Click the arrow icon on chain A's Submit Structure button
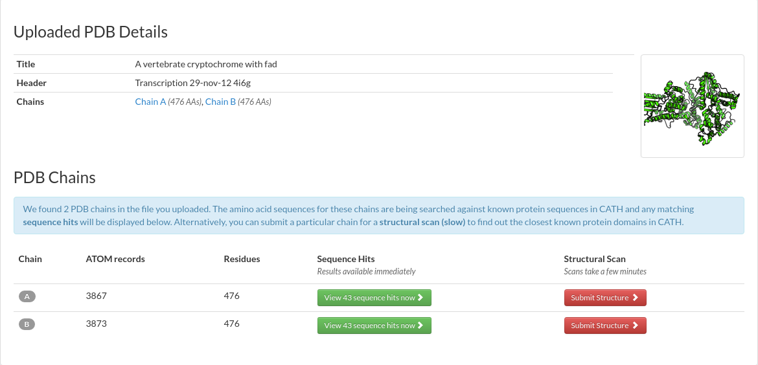Screen dimensions: 758x365 (635, 298)
